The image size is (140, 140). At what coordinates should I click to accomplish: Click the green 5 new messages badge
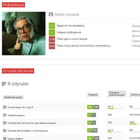52,32
